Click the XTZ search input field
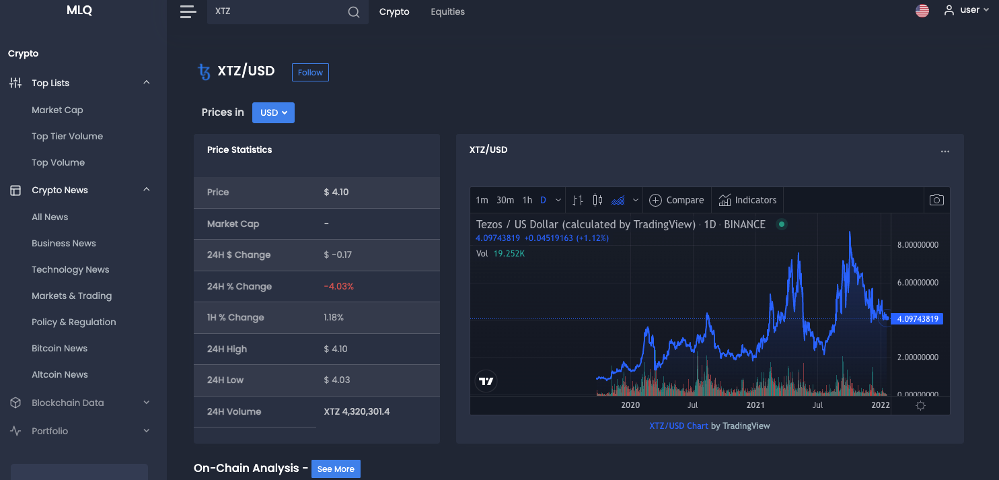This screenshot has height=480, width=999. pos(279,12)
